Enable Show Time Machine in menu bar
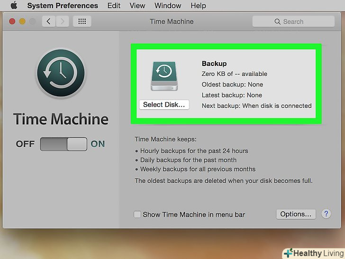Image resolution: width=345 pixels, height=259 pixels. 137,214
